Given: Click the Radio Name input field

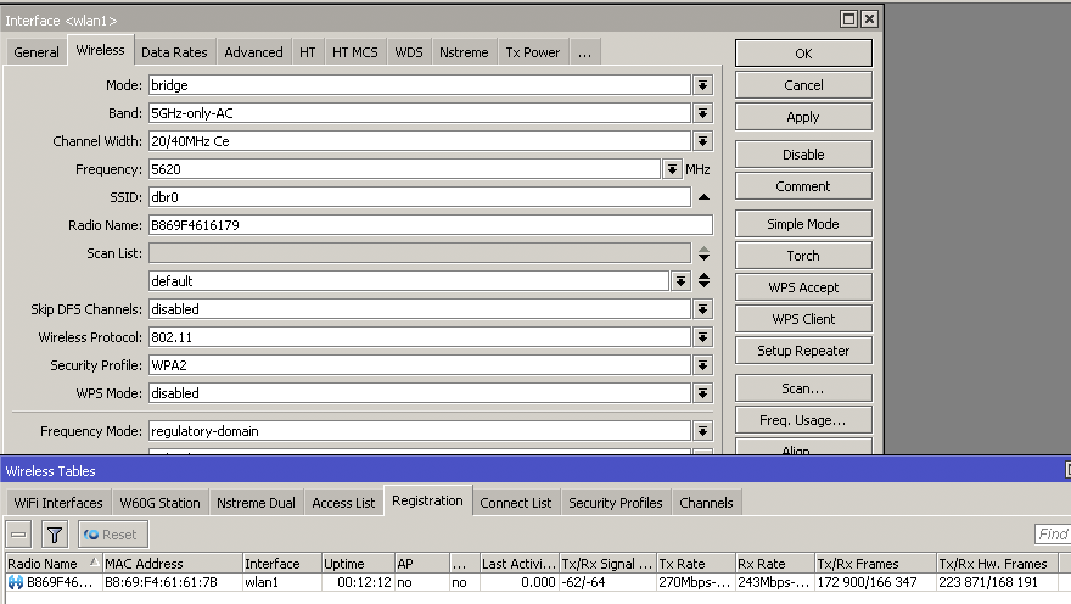Looking at the screenshot, I should [x=431, y=225].
